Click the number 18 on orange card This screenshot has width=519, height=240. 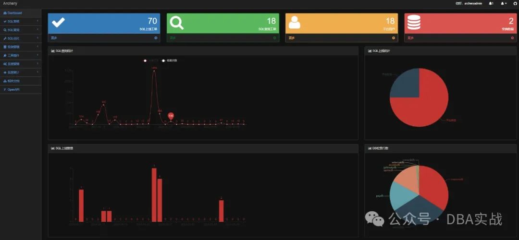[x=390, y=21]
